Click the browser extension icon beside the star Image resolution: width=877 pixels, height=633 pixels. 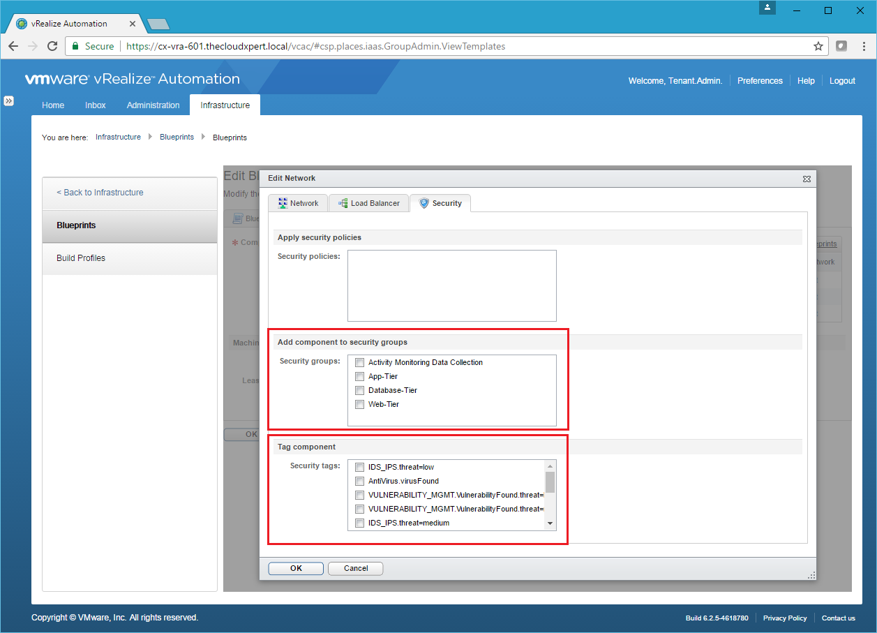pos(841,46)
